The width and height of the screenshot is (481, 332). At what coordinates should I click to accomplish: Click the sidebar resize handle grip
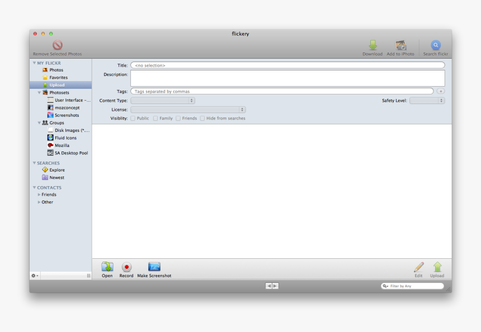point(89,276)
